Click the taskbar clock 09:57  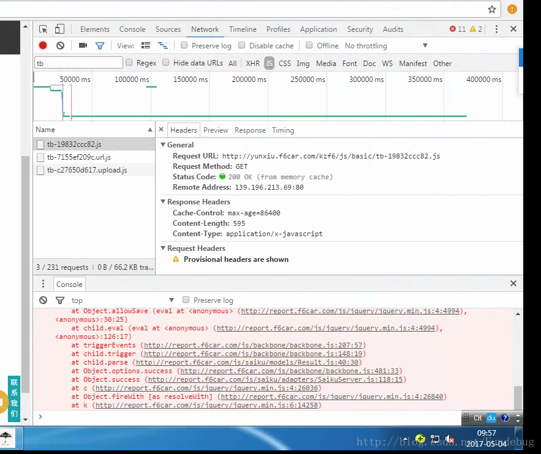tap(486, 433)
